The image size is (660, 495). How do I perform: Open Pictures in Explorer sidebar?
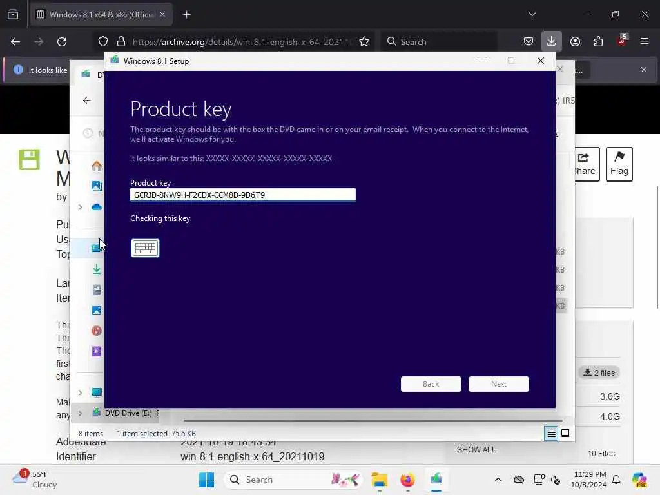(x=97, y=310)
